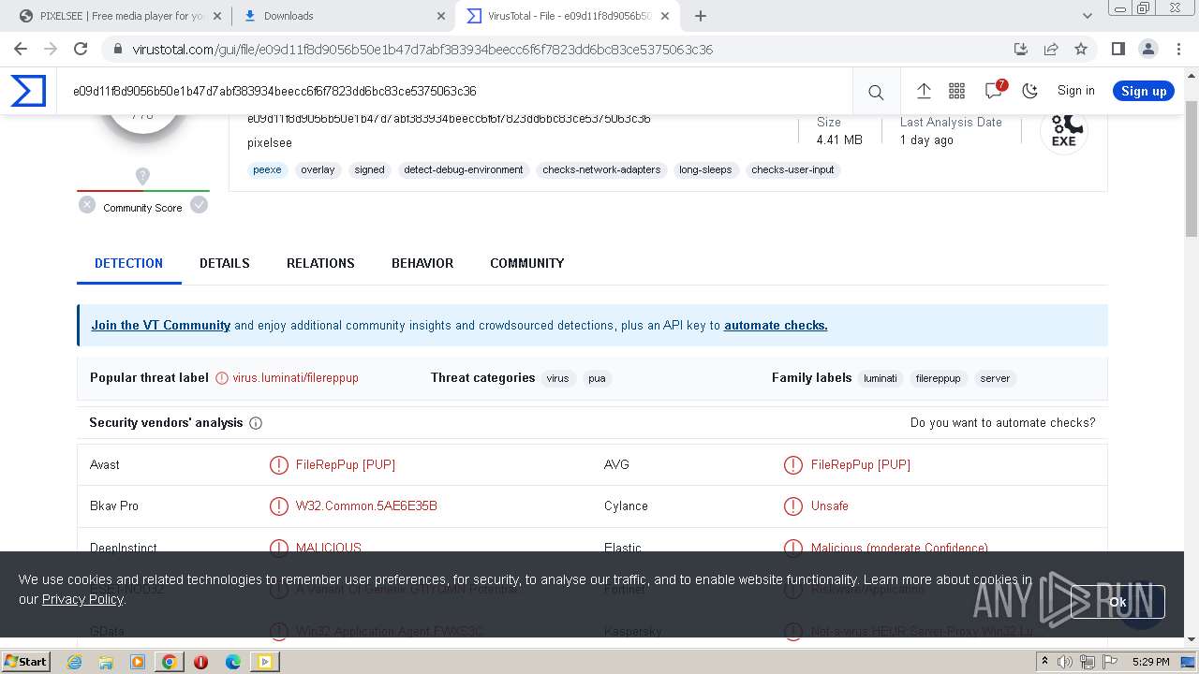This screenshot has width=1199, height=674.
Task: Click the volume icon in system tray
Action: [1066, 662]
